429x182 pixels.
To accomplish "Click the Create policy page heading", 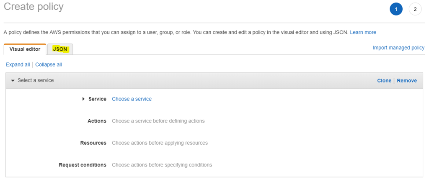I will [x=34, y=6].
